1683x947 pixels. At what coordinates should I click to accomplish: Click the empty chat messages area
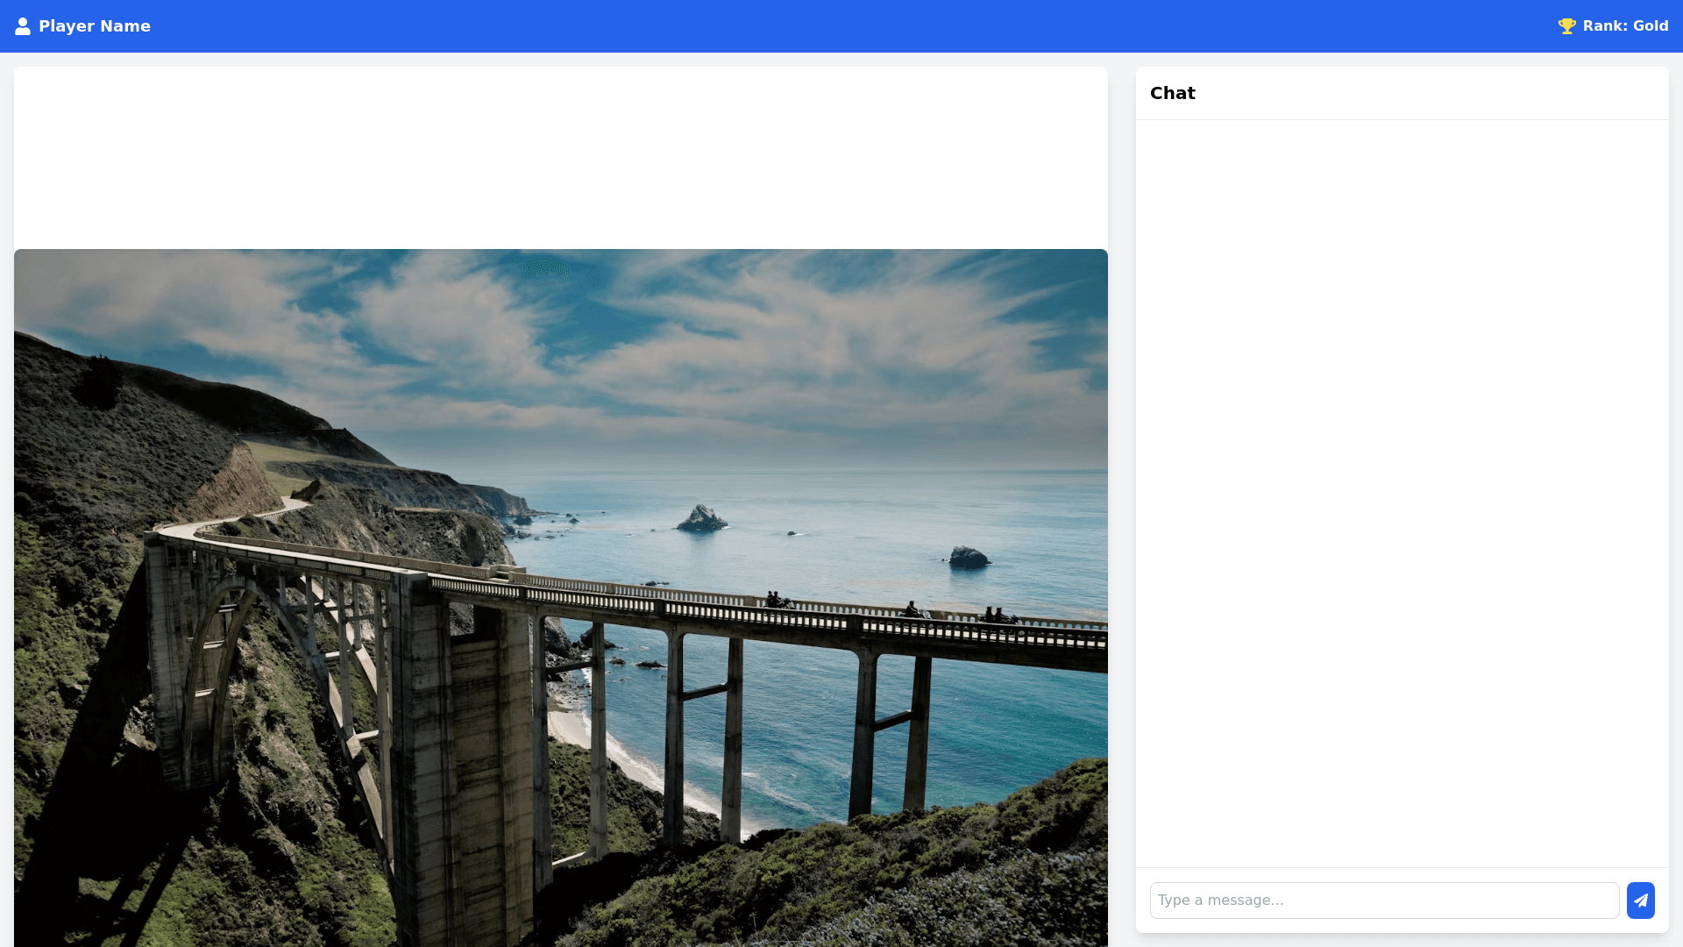[x=1402, y=491]
